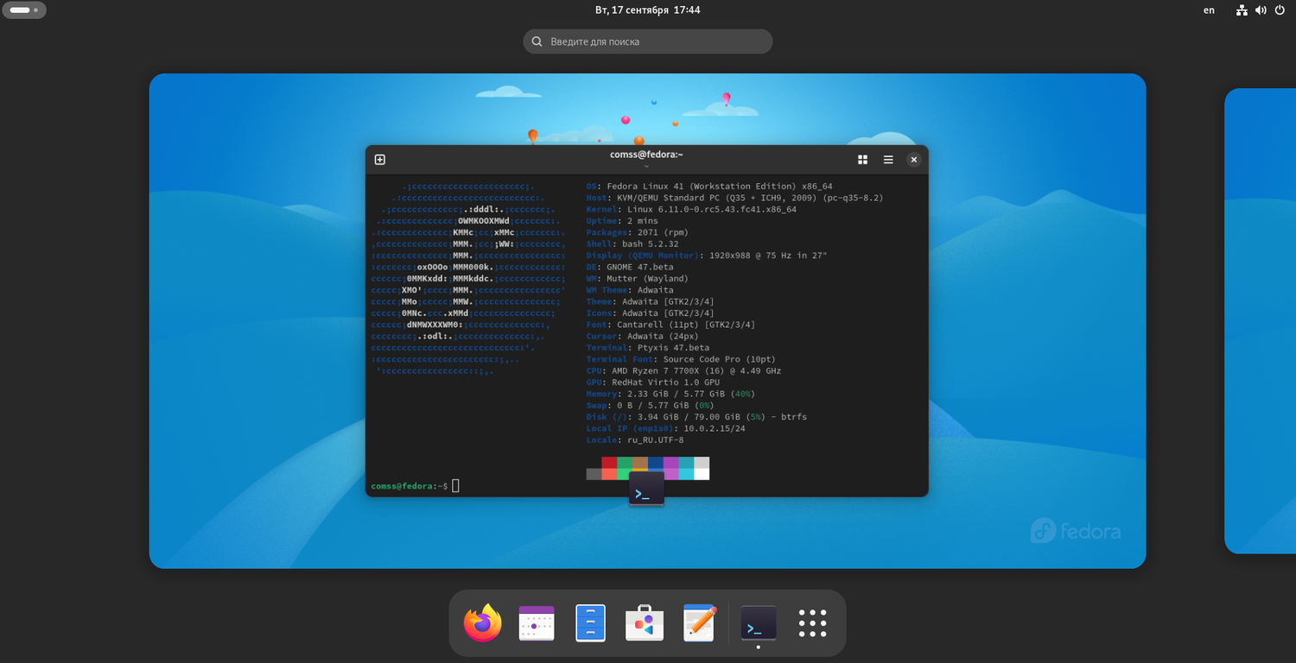Switch to the second workspace thumbnail

pos(1261,321)
